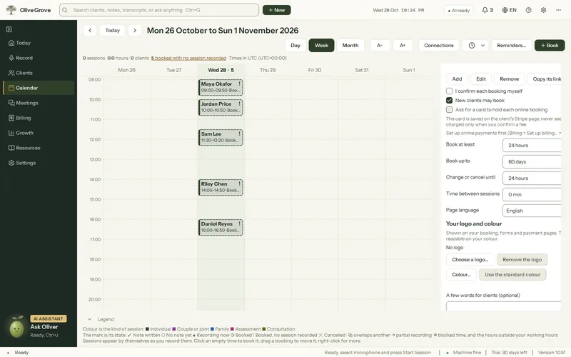The image size is (571, 357).
Task: Click Remove the logo button
Action: pos(522,259)
